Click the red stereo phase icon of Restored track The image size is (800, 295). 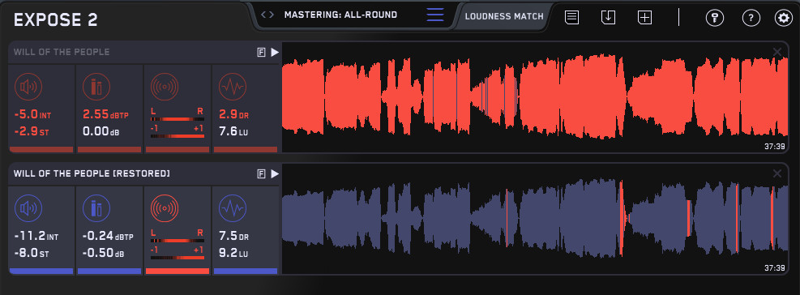pyautogui.click(x=165, y=209)
